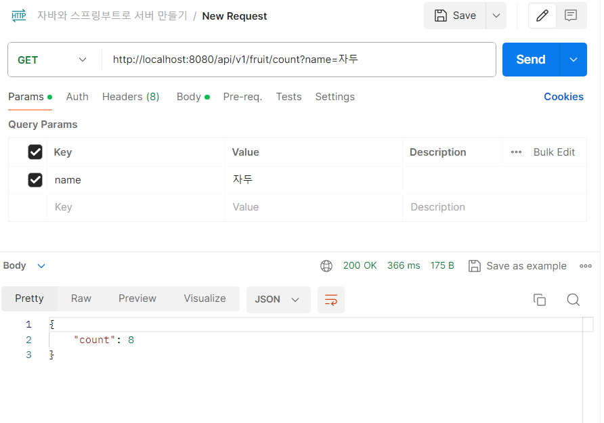This screenshot has width=604, height=423.
Task: Click the Save button label
Action: coord(464,16)
